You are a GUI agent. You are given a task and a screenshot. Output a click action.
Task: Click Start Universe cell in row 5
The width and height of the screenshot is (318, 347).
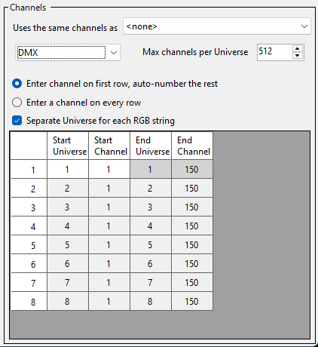pos(68,245)
